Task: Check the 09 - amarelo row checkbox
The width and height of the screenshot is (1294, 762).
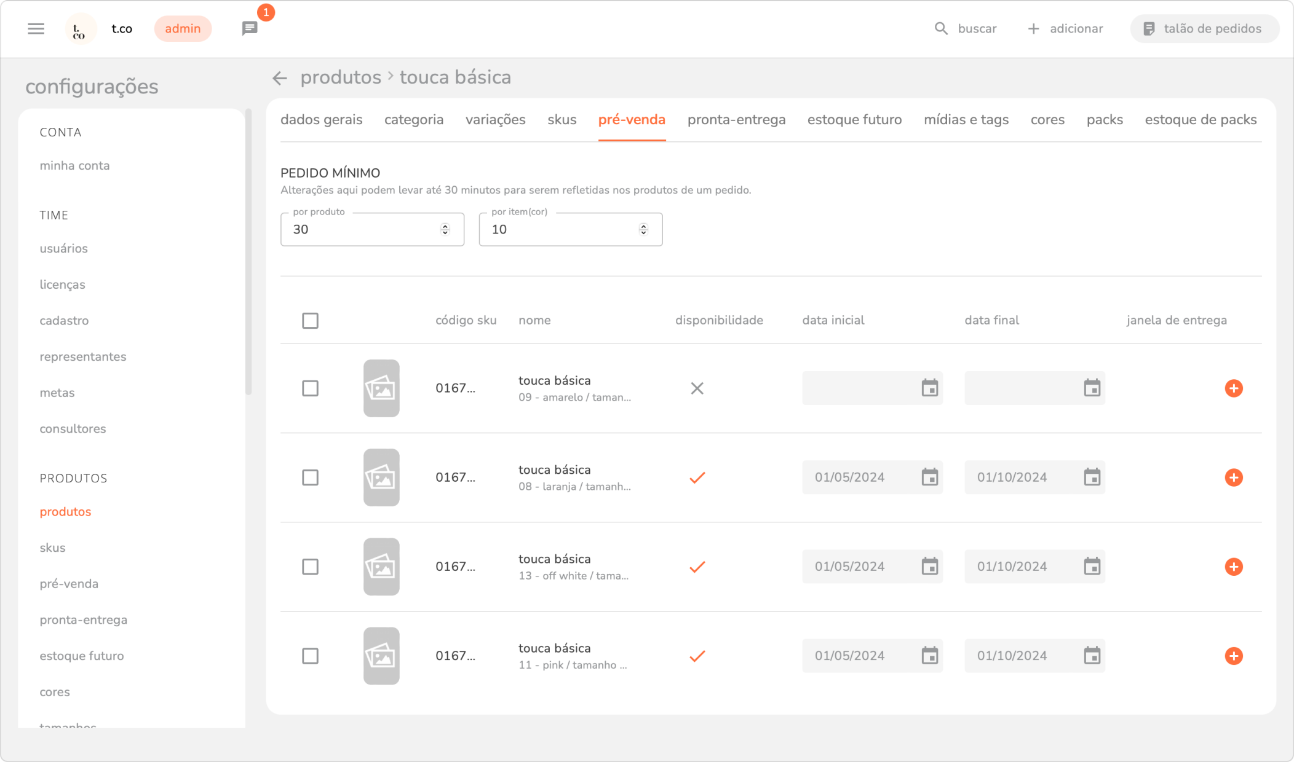Action: coord(310,388)
